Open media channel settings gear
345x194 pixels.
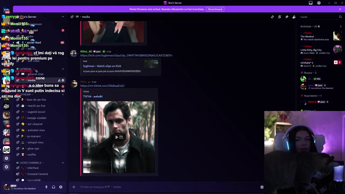click(x=63, y=80)
